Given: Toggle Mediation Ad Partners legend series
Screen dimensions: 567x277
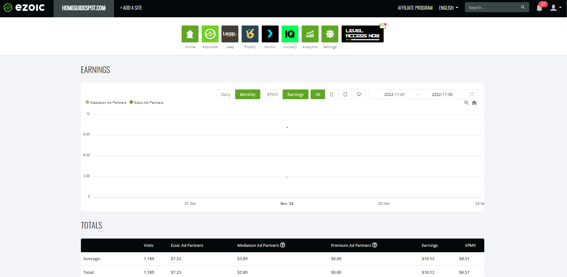Looking at the screenshot, I should tap(106, 102).
